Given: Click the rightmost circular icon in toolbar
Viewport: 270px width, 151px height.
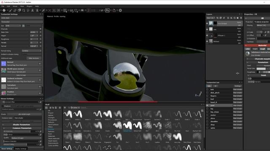Looking at the screenshot, I should tap(120, 10).
